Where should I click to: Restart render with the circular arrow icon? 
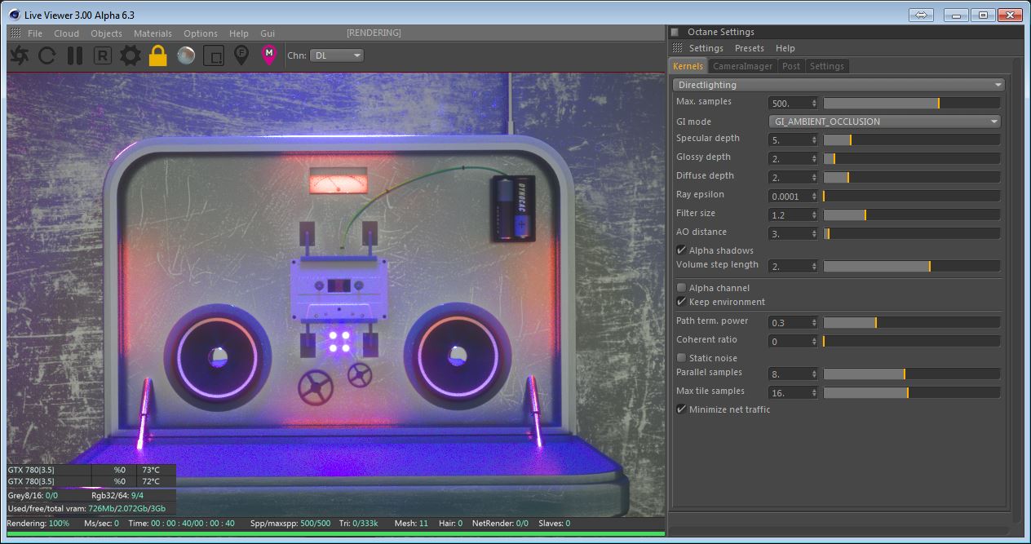(x=47, y=55)
